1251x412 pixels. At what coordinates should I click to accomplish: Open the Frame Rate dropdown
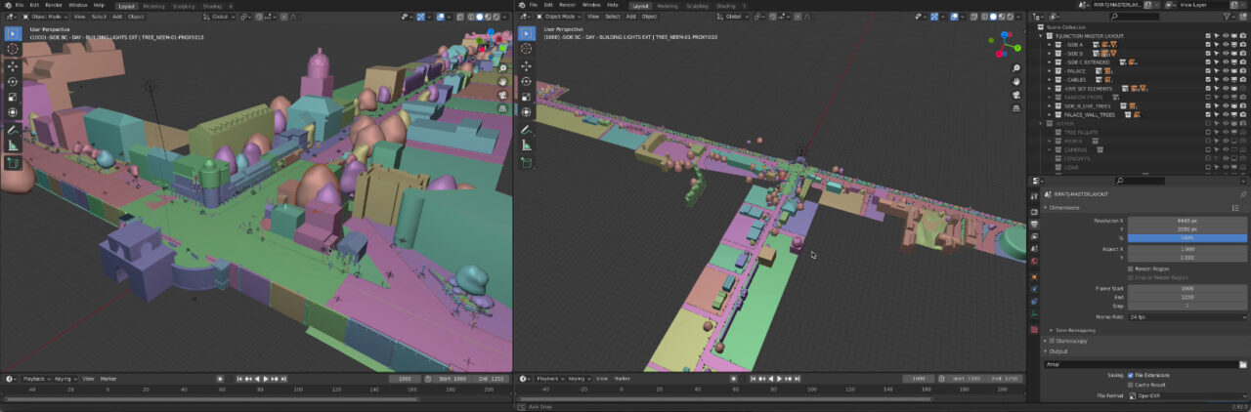point(1186,317)
